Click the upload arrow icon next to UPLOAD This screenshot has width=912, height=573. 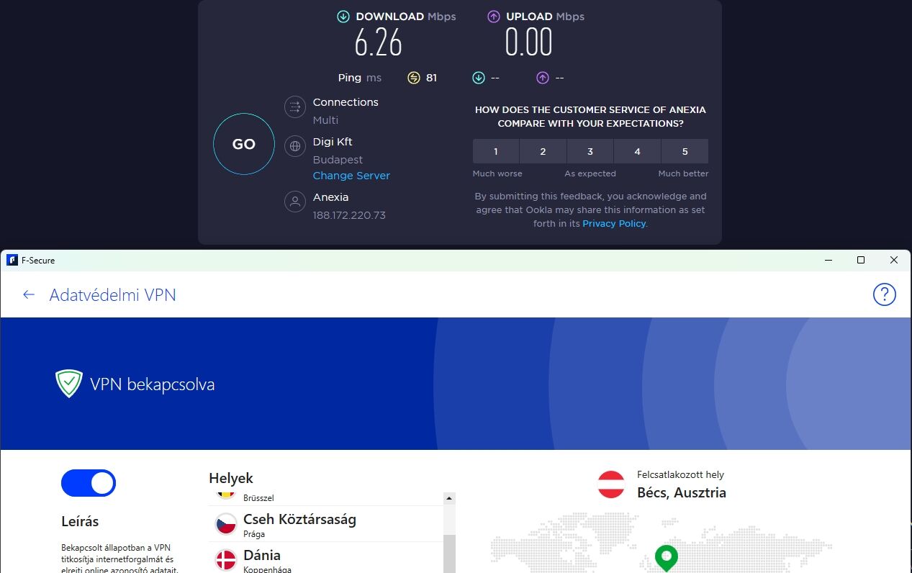[x=494, y=17]
